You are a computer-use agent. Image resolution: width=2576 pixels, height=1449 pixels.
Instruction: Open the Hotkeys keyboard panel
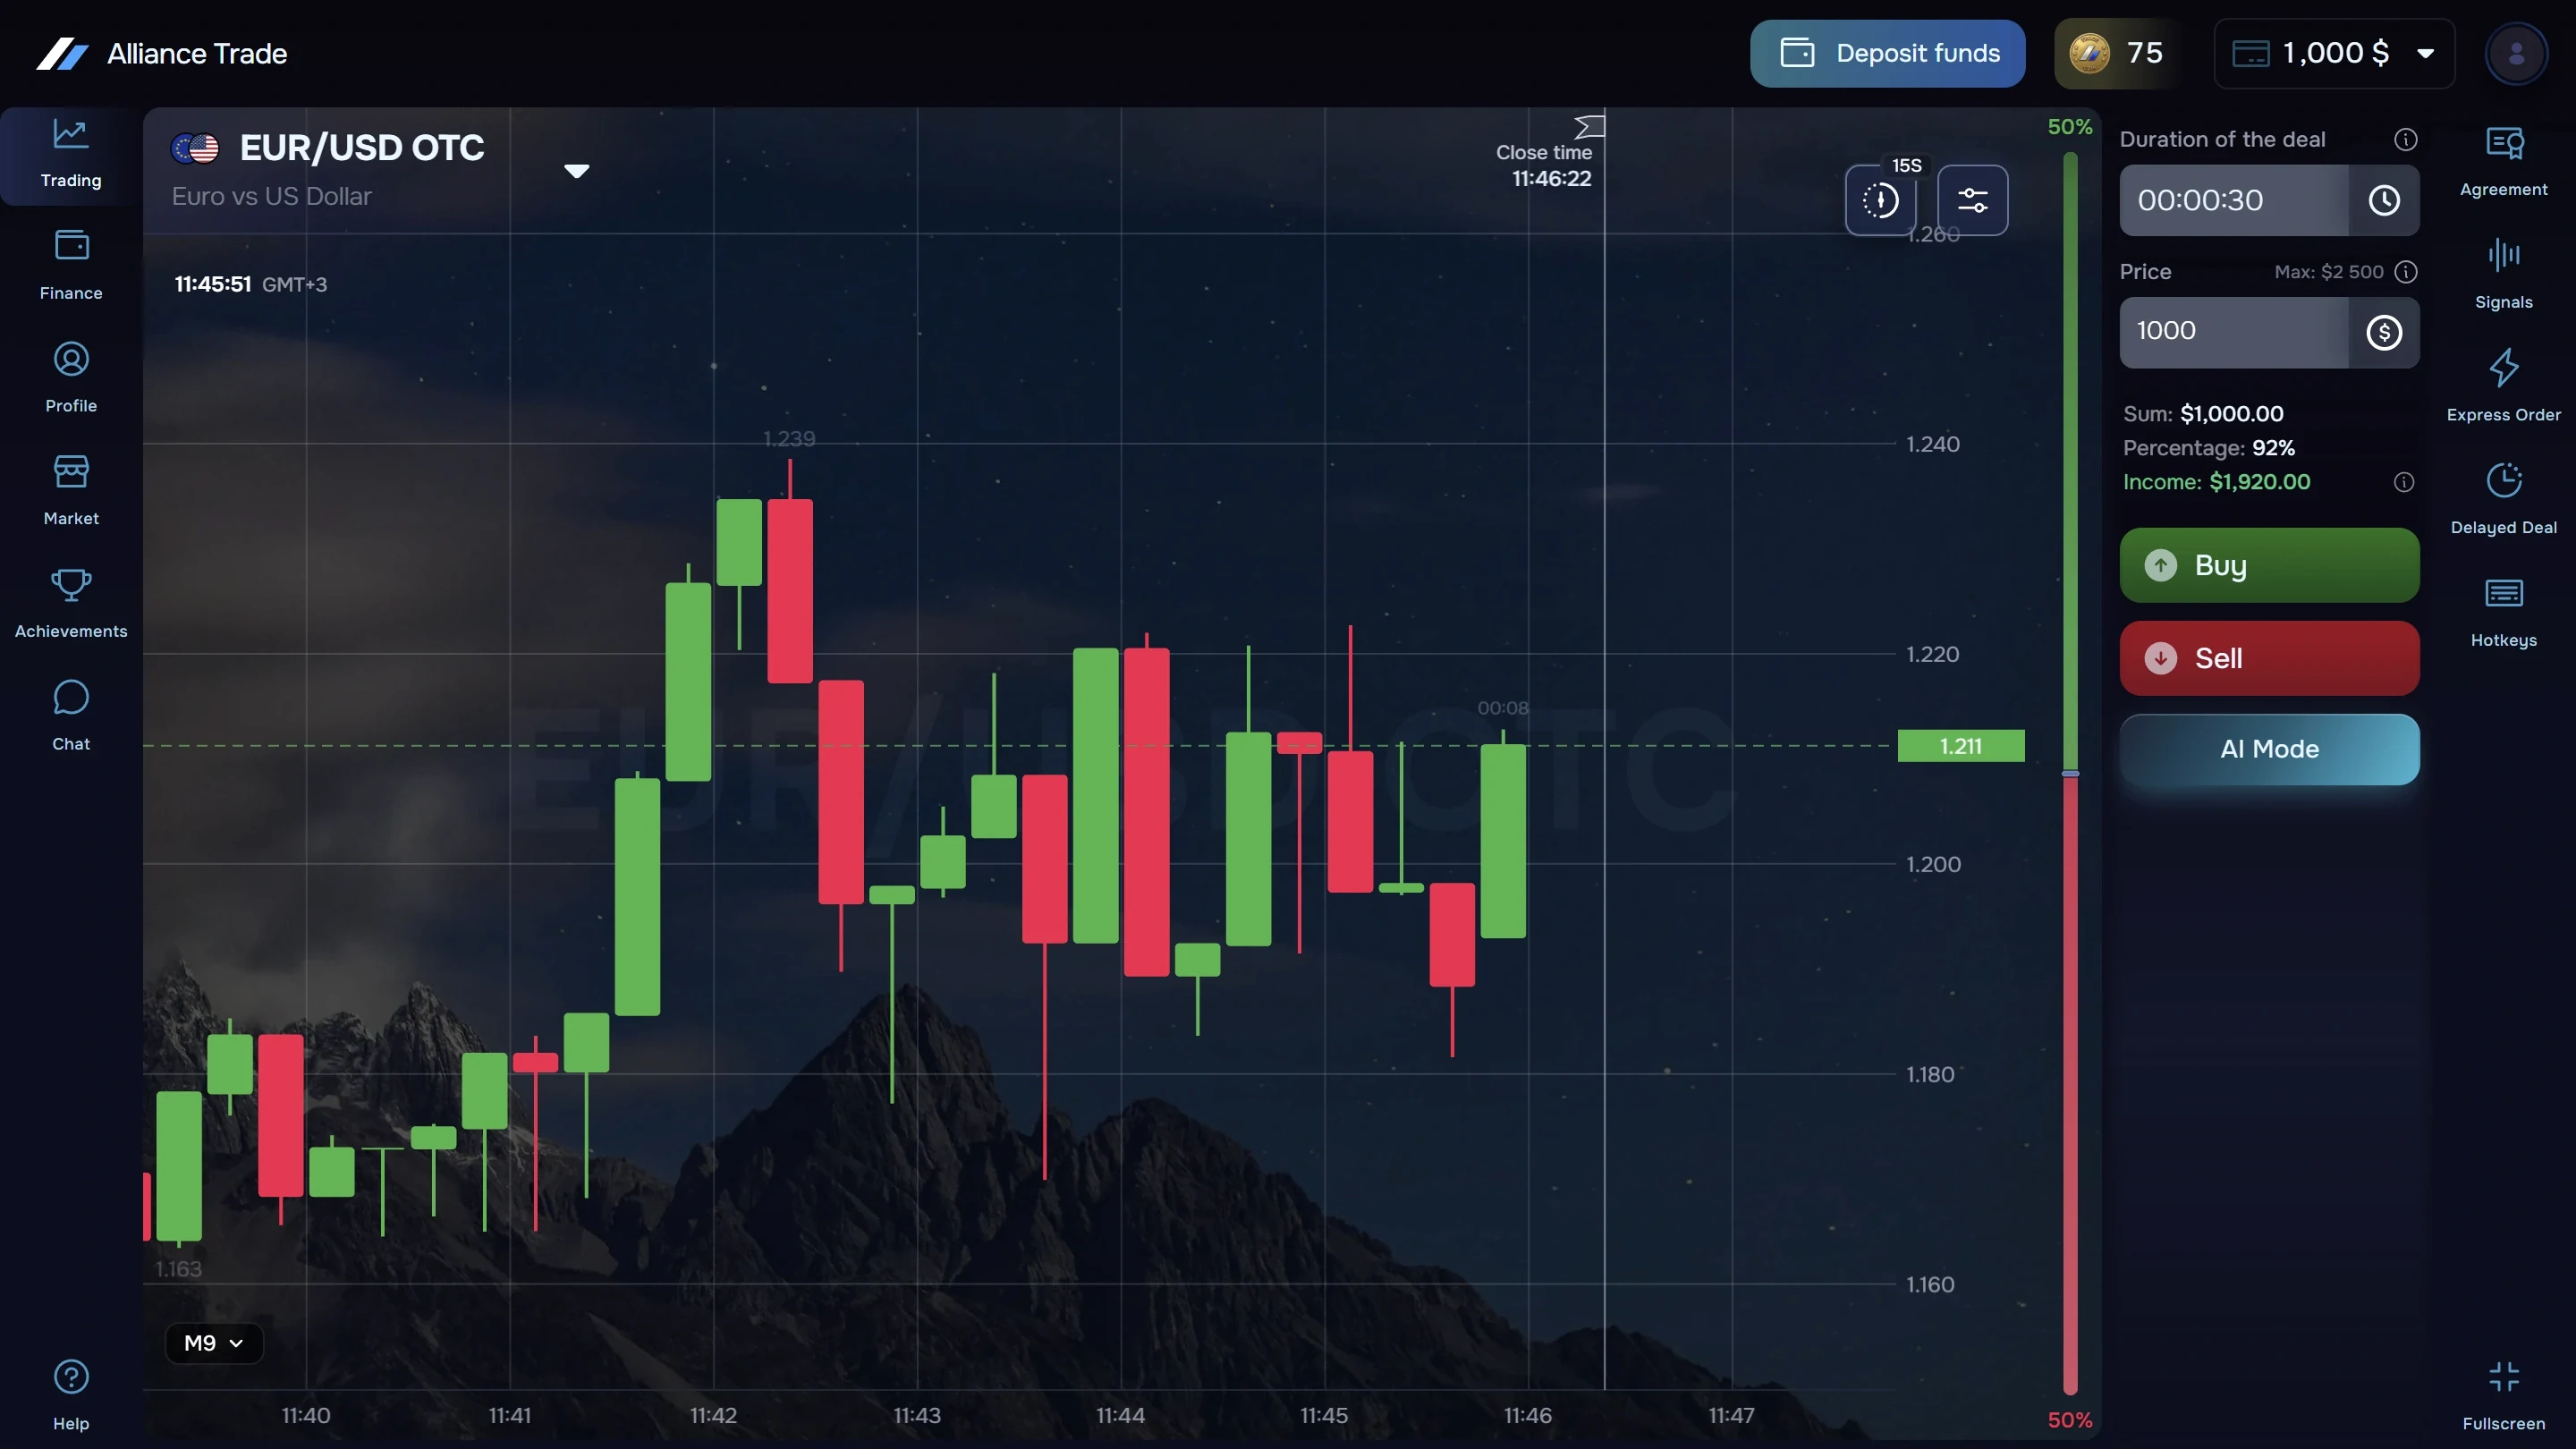pos(2503,612)
